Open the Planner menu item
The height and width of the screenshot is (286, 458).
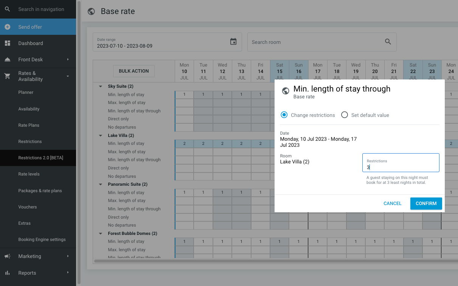[26, 92]
